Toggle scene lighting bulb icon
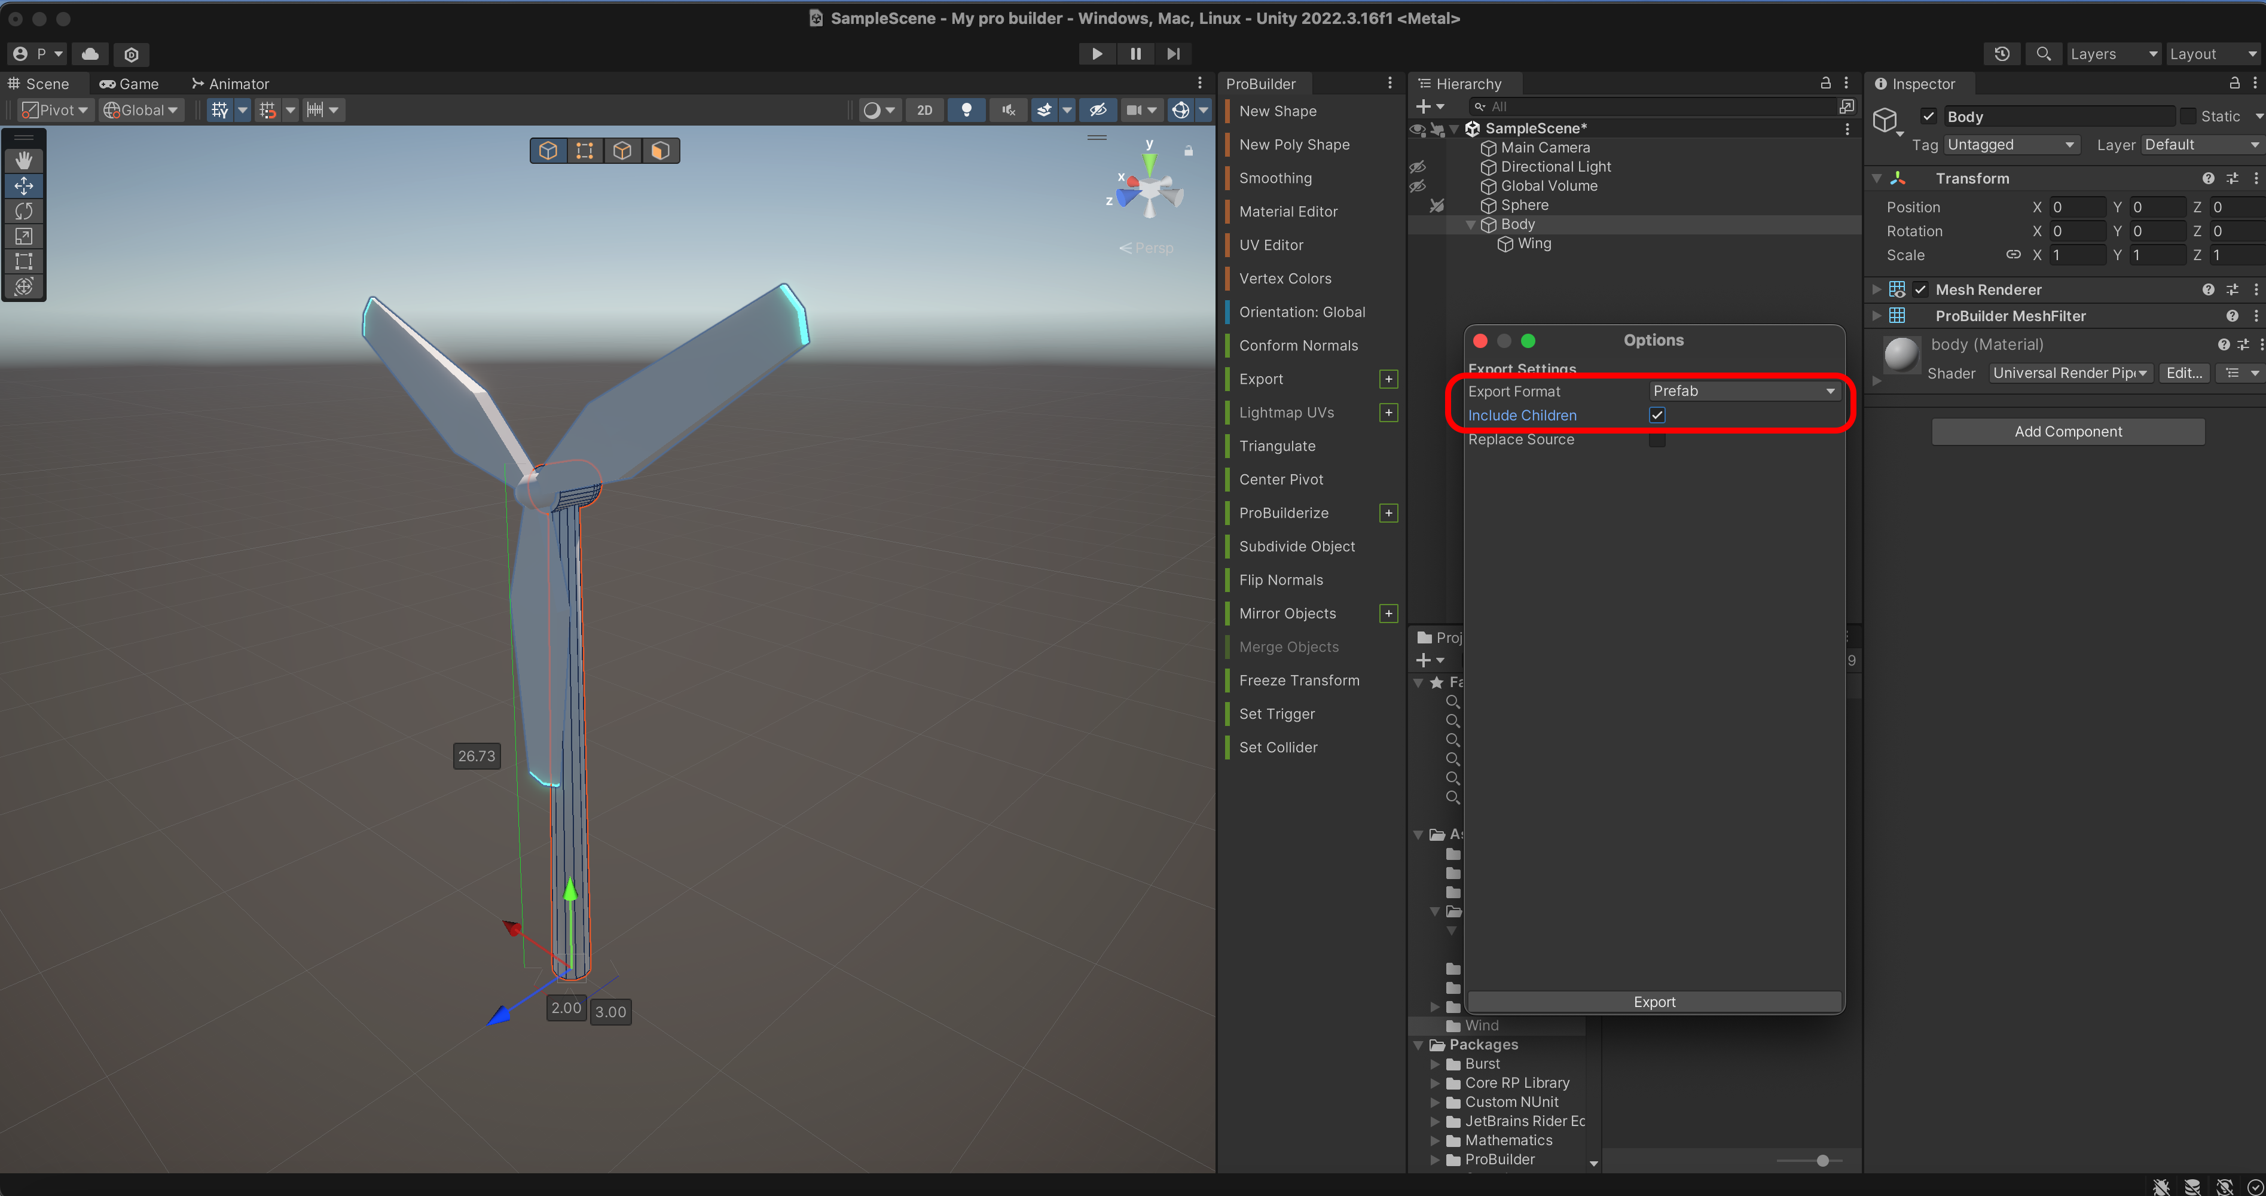 point(966,110)
